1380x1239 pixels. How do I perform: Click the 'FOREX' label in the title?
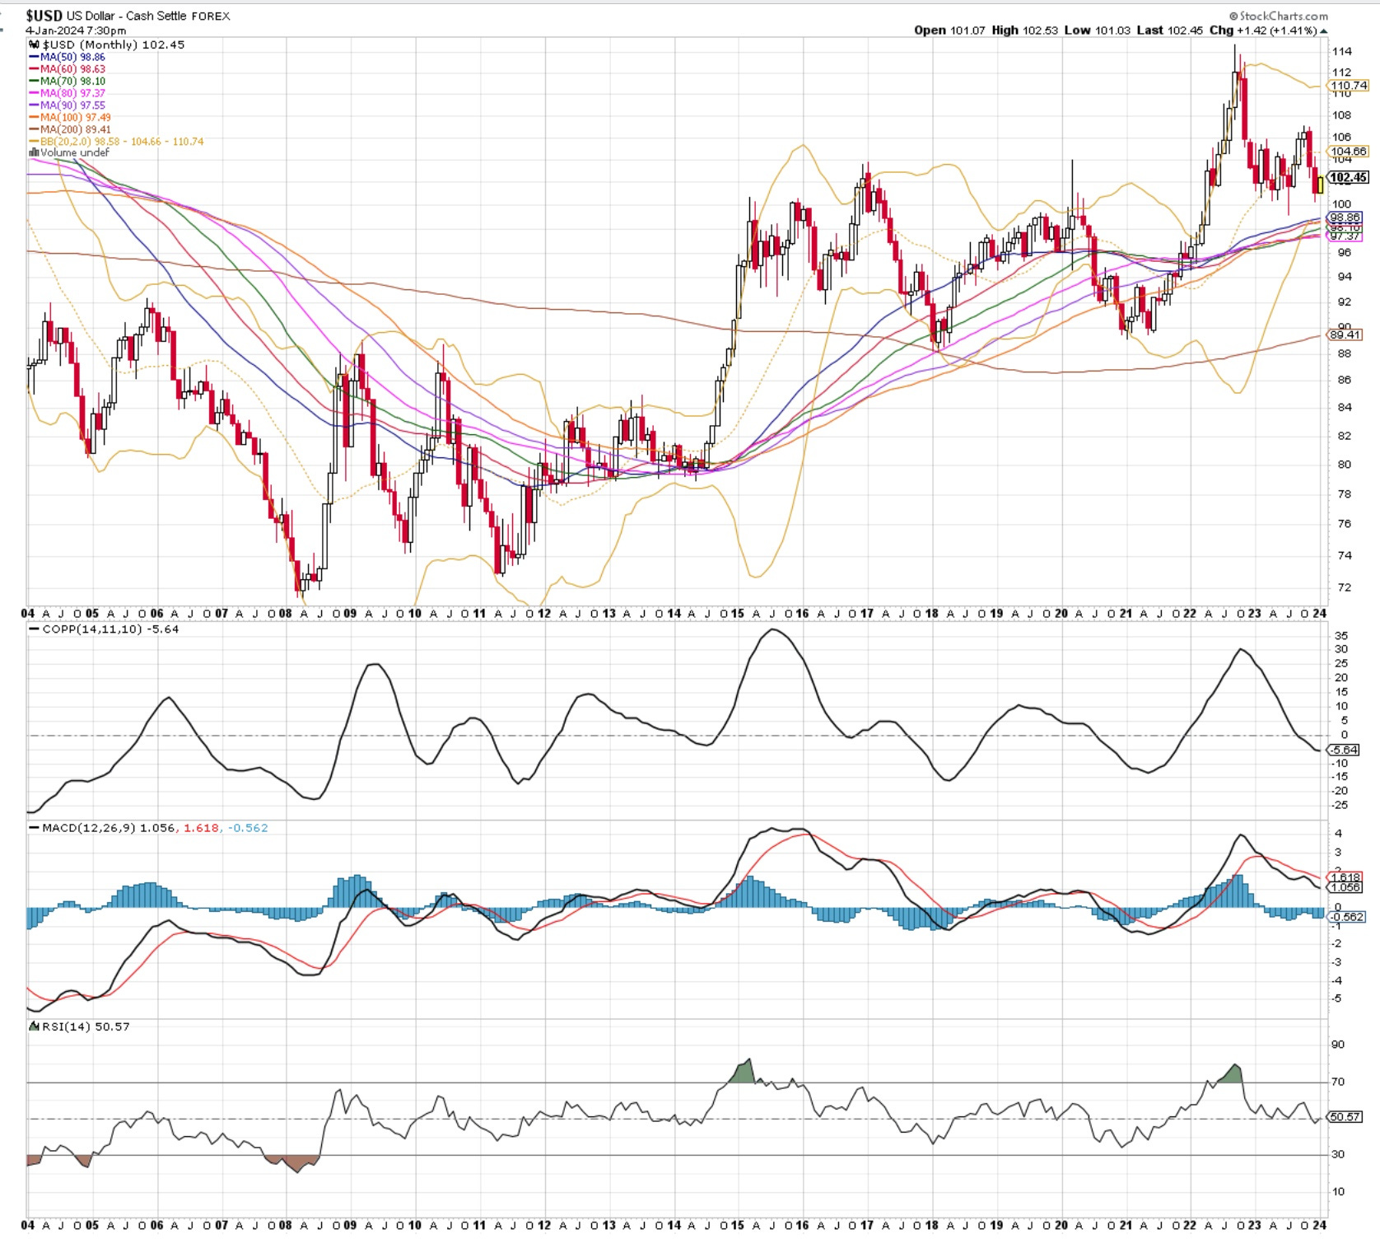pos(211,16)
